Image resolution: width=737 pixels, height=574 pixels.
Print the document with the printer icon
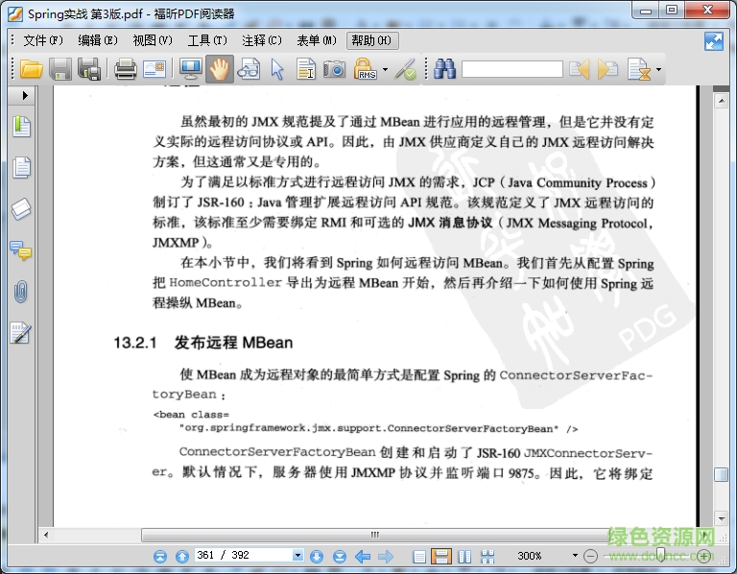coord(126,69)
